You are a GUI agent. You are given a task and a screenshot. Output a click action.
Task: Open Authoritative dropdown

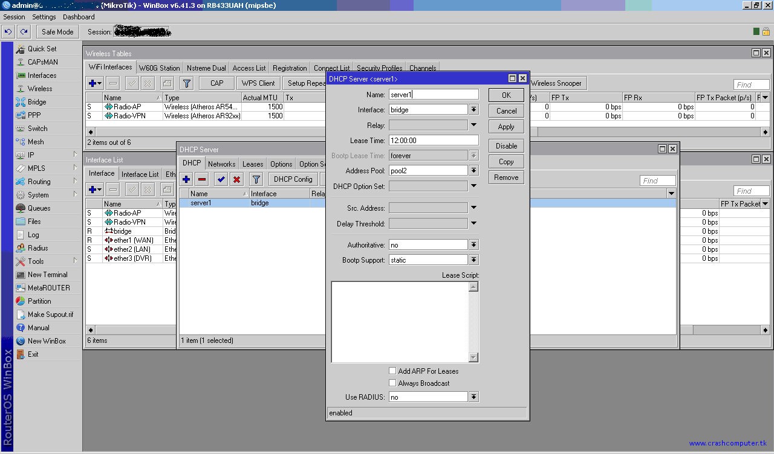click(473, 245)
